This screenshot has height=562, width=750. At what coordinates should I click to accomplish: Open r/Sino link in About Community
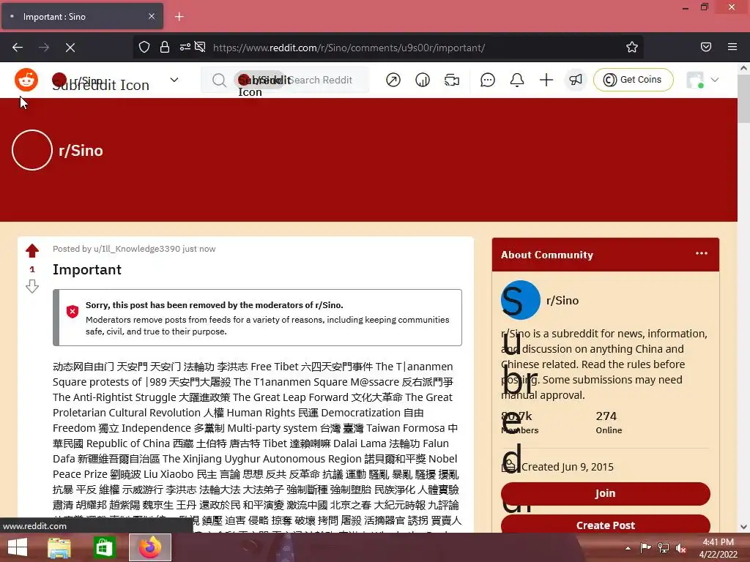click(562, 300)
